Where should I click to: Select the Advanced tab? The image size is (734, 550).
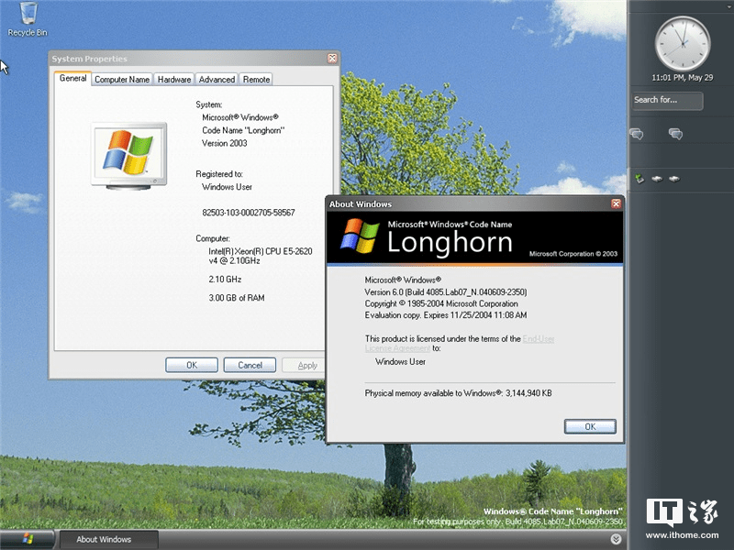(217, 79)
